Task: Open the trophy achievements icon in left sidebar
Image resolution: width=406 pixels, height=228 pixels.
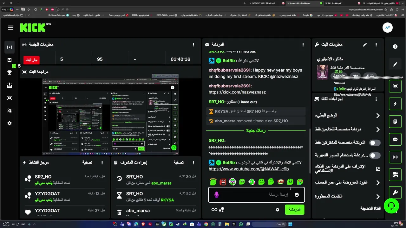Action: coord(10,73)
